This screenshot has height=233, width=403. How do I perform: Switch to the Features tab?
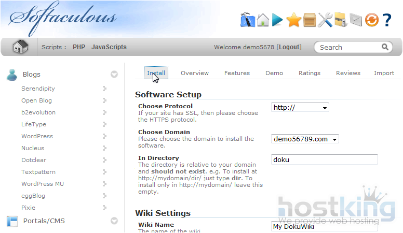[x=237, y=73]
